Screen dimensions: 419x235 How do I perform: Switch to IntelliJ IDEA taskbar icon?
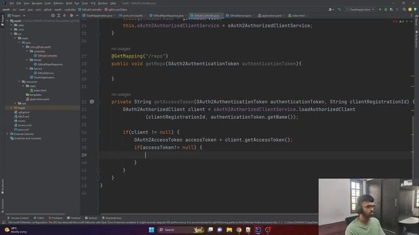258,230
